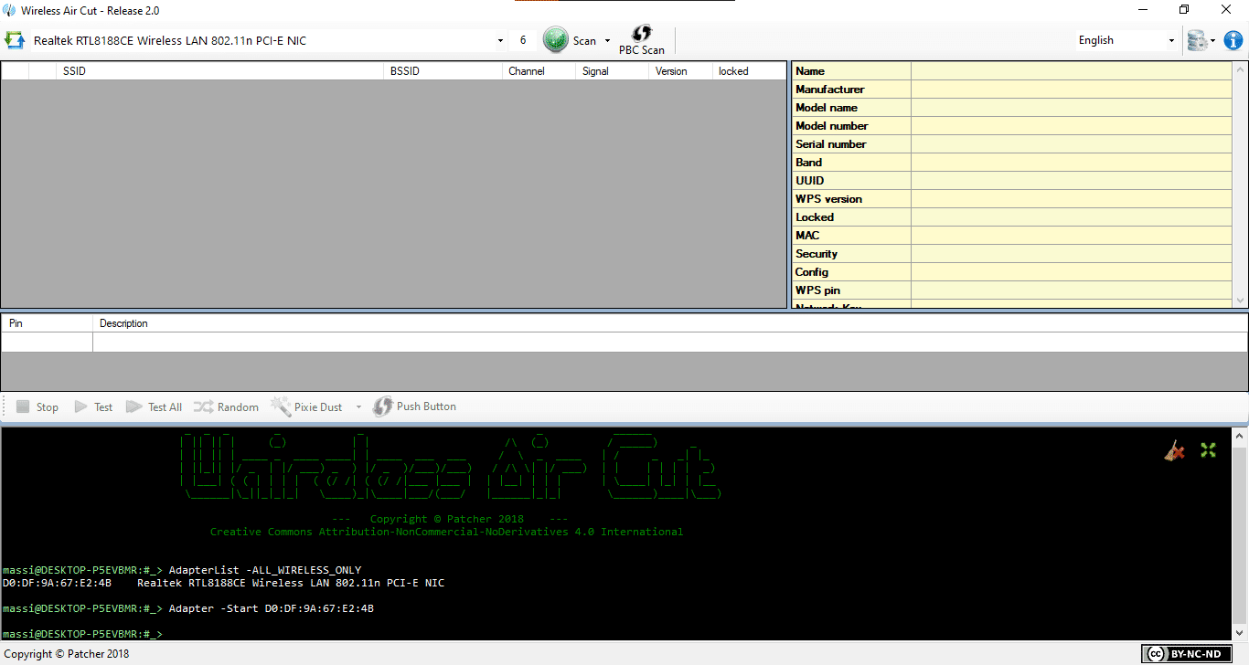Viewport: 1249px width, 665px height.
Task: Open the CC BY-NC-ND license badge
Action: pyautogui.click(x=1186, y=653)
